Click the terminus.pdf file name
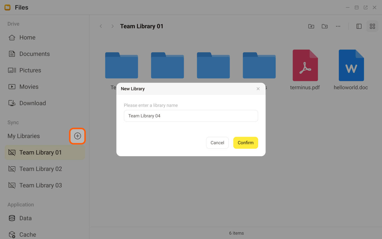This screenshot has height=239, width=382. click(305, 87)
